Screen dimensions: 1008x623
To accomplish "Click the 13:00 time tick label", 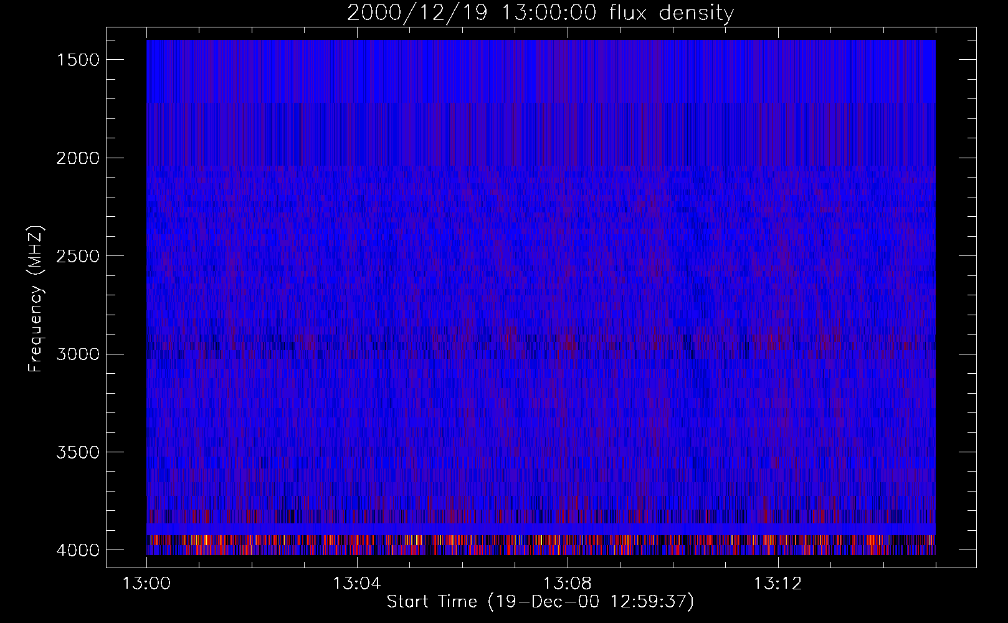I will pyautogui.click(x=146, y=584).
